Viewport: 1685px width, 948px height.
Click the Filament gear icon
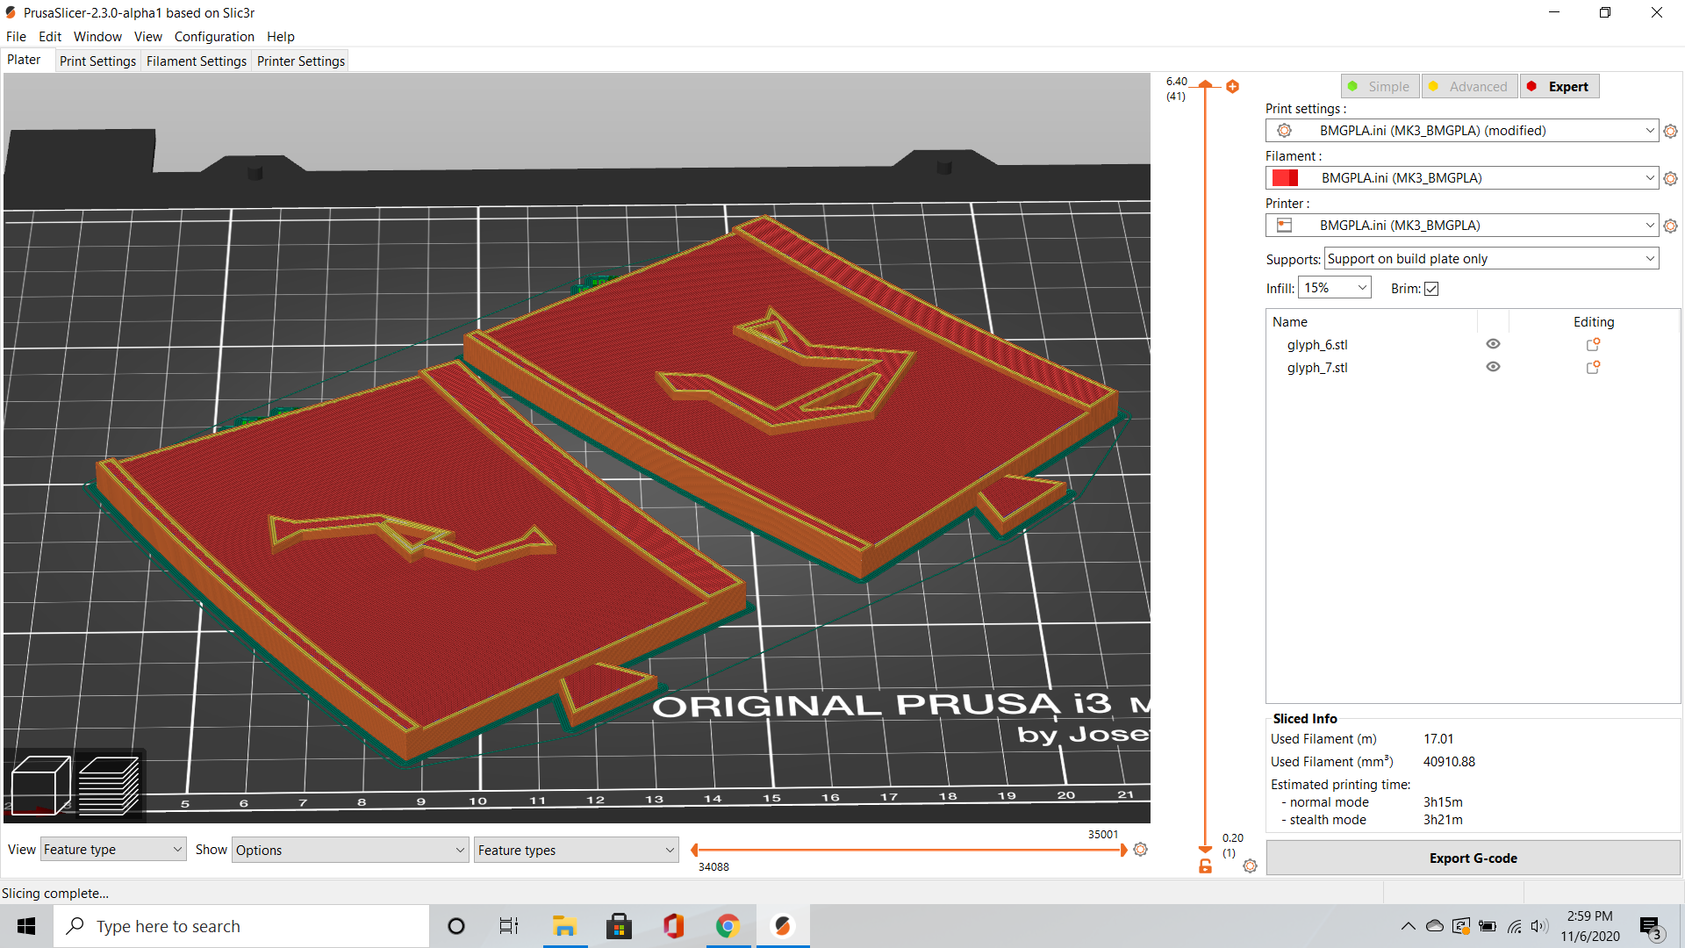point(1670,177)
